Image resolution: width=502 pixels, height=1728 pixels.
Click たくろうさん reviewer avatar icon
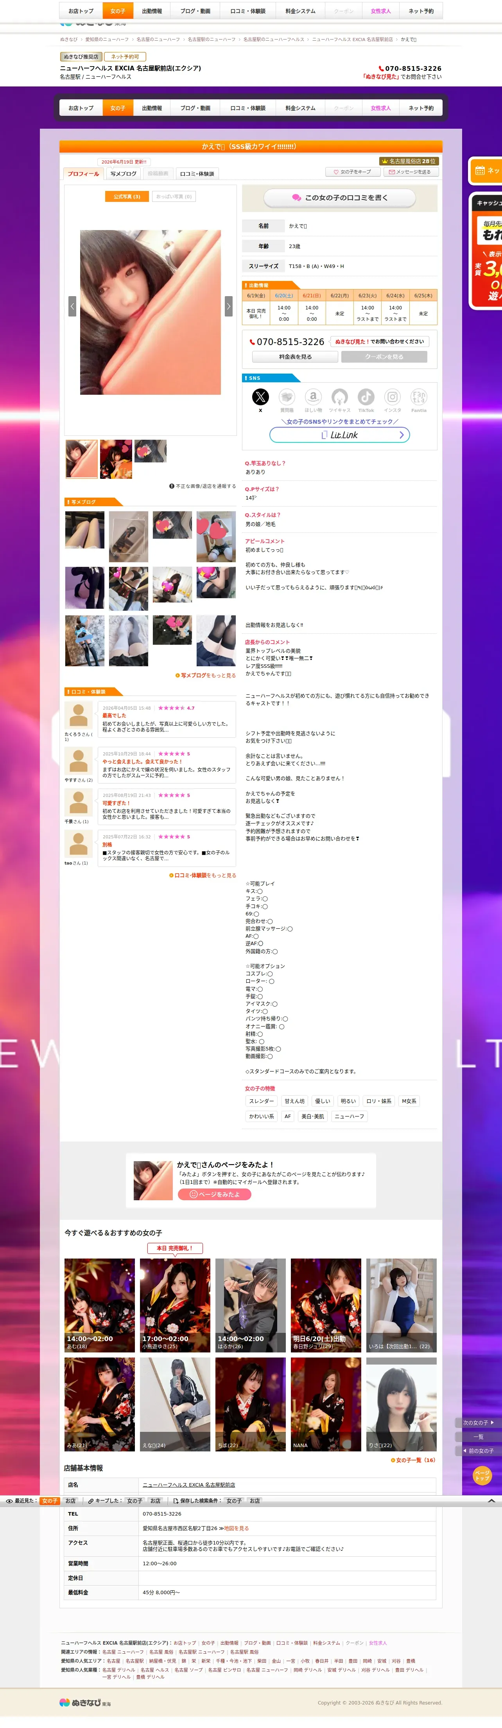click(79, 715)
